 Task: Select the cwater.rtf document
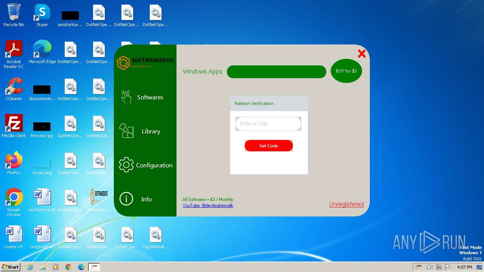tap(14, 238)
